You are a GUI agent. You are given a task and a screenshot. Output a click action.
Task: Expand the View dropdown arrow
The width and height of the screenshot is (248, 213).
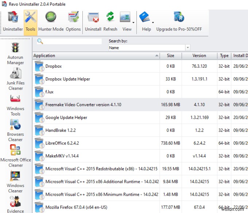click(x=133, y=22)
